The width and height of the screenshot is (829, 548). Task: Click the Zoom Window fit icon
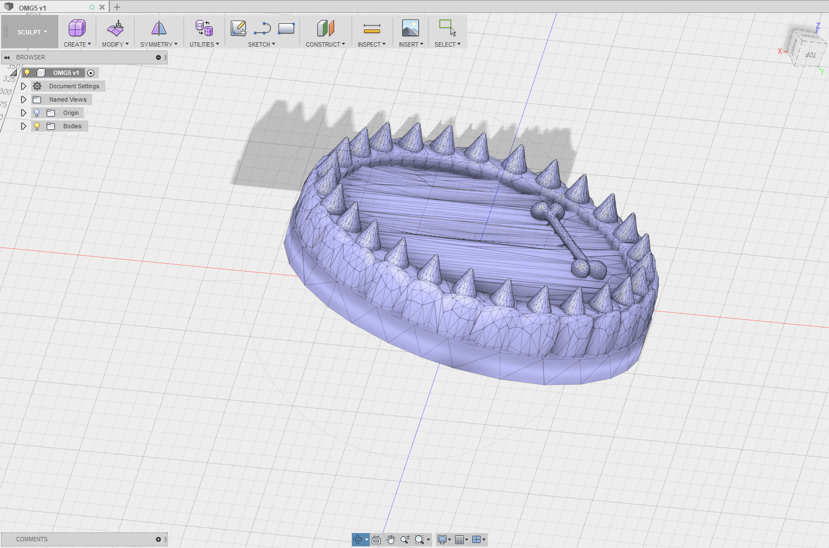[x=419, y=539]
